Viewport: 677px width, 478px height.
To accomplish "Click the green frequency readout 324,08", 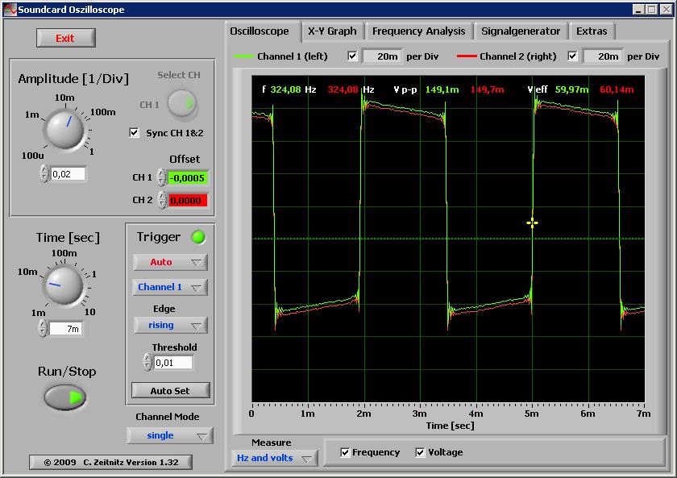I will coord(285,89).
